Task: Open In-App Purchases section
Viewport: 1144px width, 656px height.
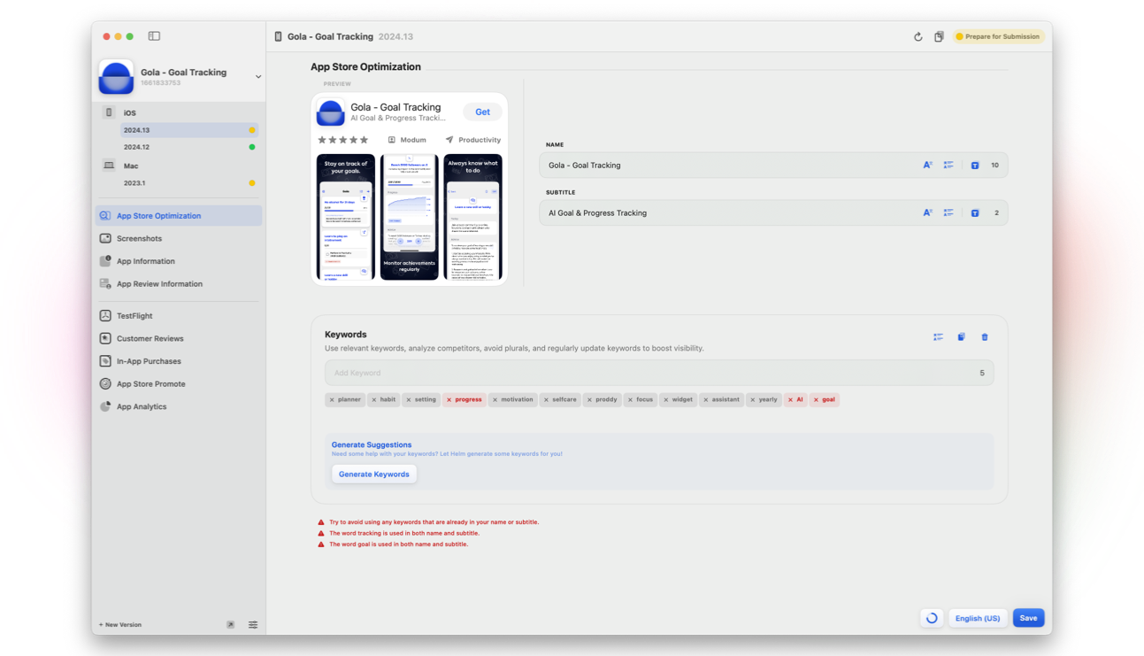Action: (x=179, y=361)
